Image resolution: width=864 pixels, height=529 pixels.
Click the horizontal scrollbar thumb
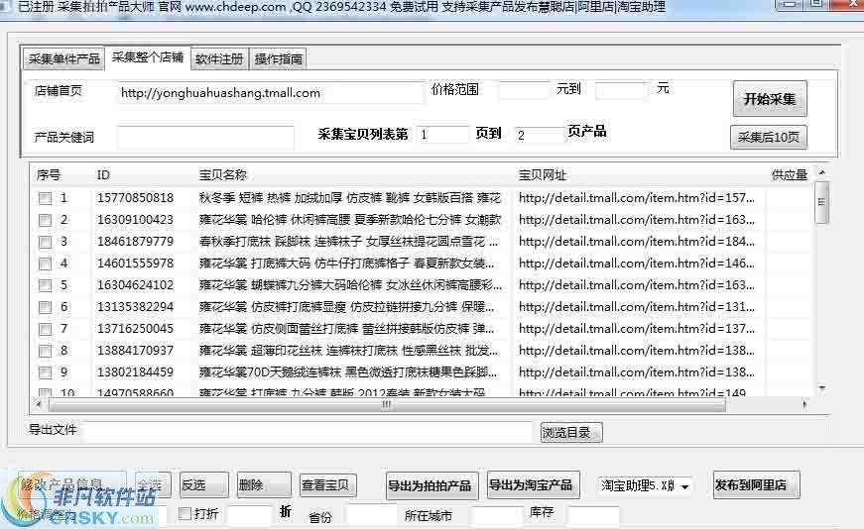(x=387, y=405)
